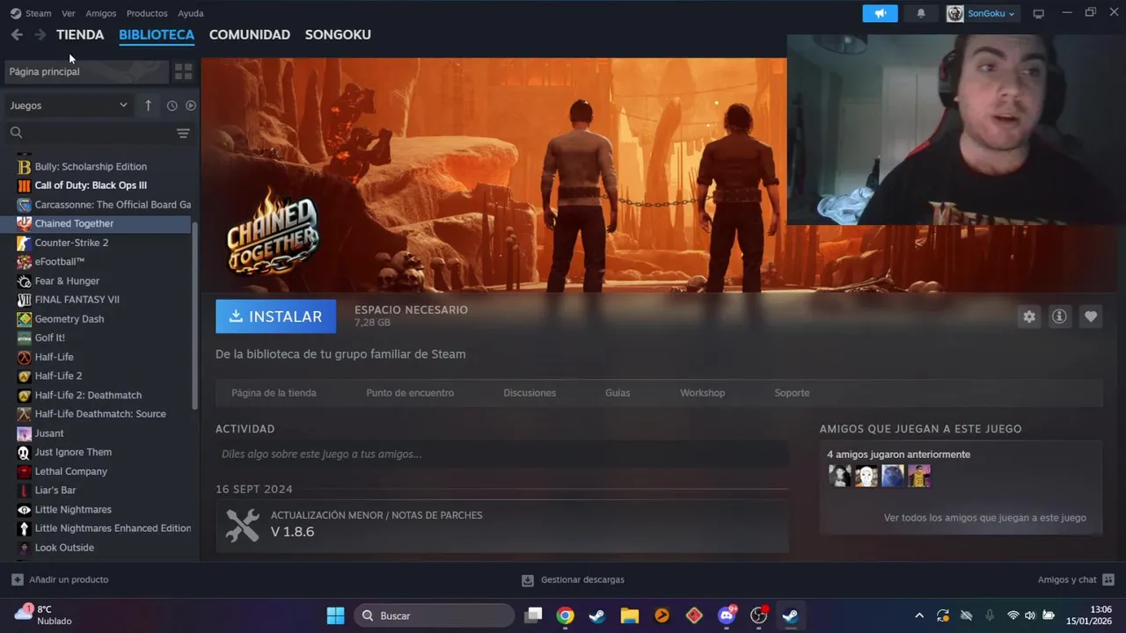Add Chained Together to favorites heart
The height and width of the screenshot is (633, 1126).
(x=1091, y=316)
